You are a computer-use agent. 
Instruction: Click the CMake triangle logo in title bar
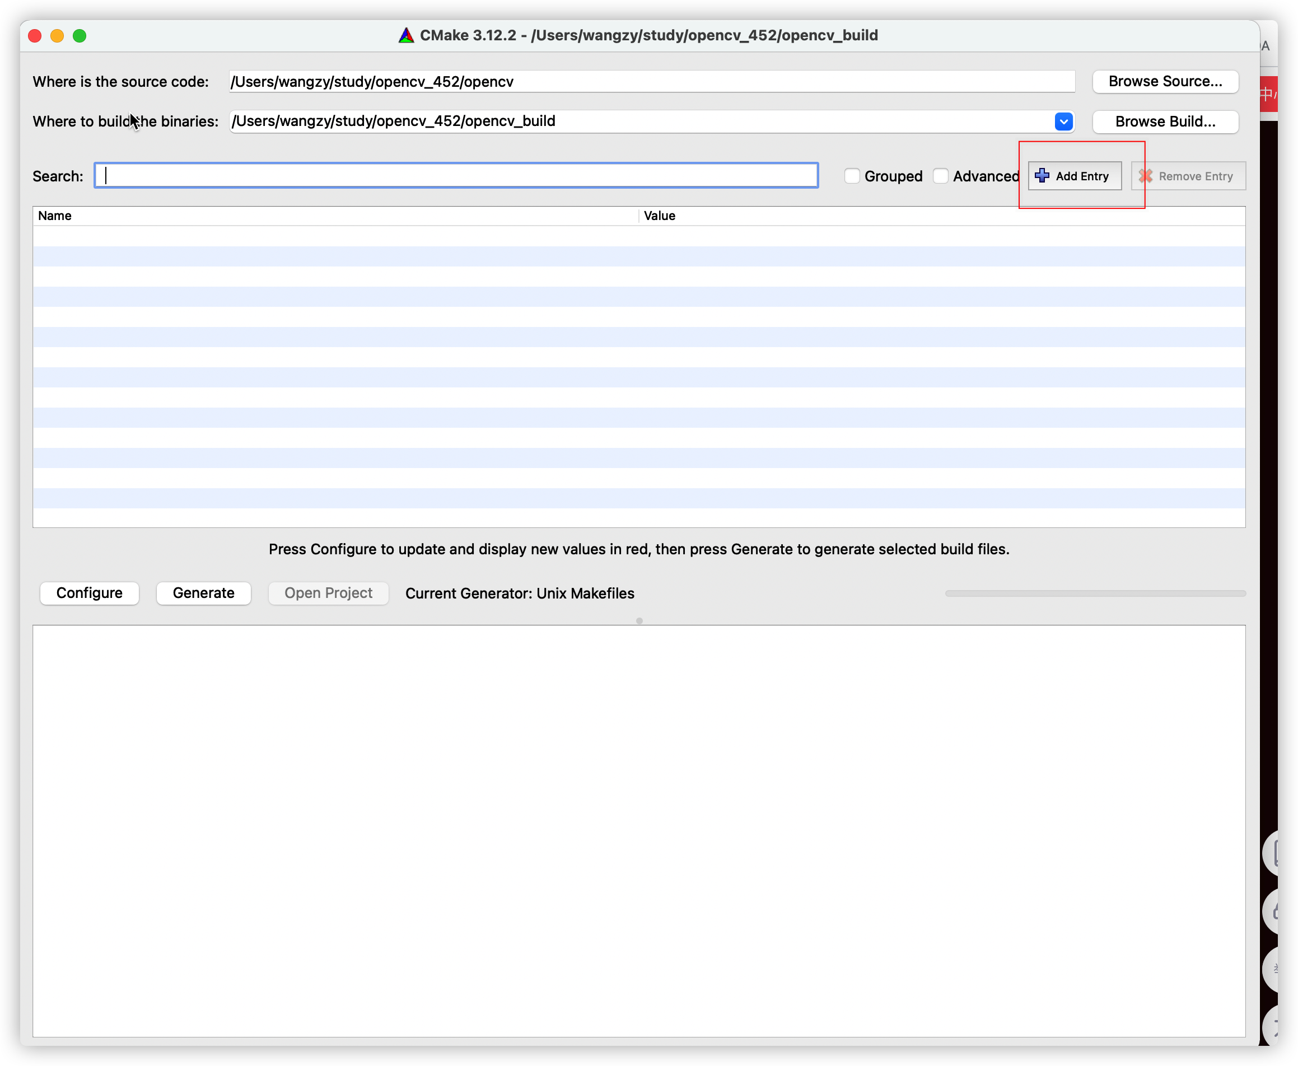(x=406, y=36)
